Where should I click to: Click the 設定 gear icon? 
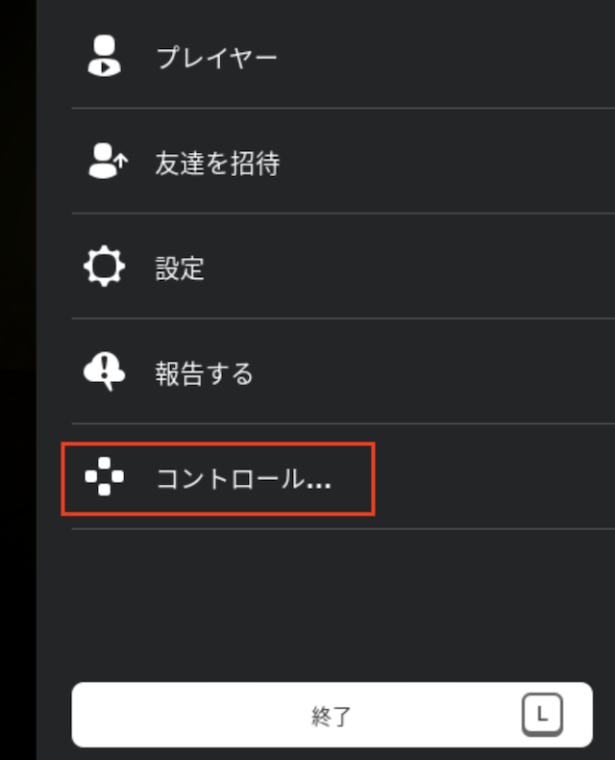[x=104, y=266]
